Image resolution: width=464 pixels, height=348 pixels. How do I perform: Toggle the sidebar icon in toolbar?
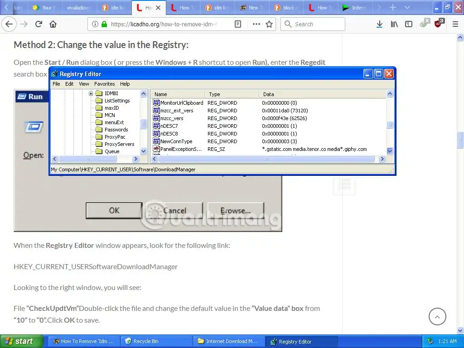click(x=409, y=24)
